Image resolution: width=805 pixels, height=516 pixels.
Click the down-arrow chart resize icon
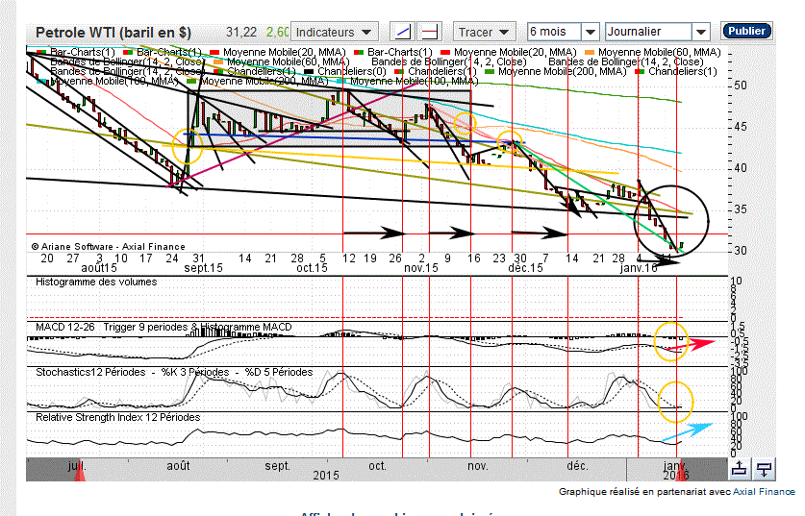click(x=764, y=469)
